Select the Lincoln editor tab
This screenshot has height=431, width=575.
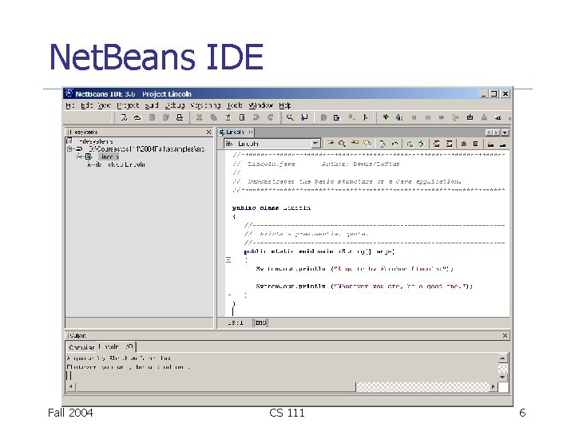236,132
